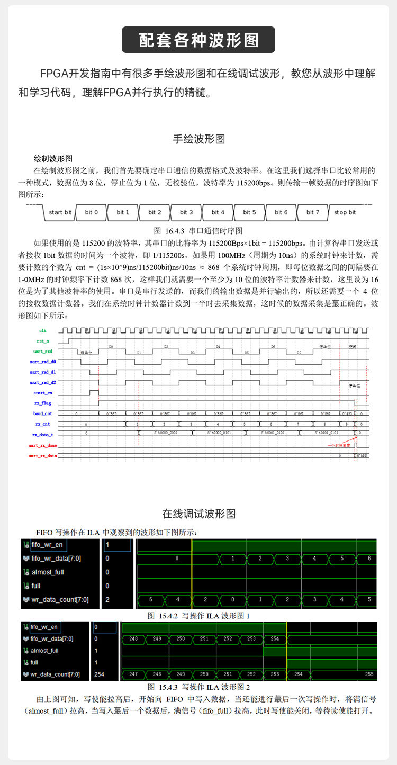Click the bit 3 cell in the timing diagram
The image size is (397, 765).
(186, 212)
